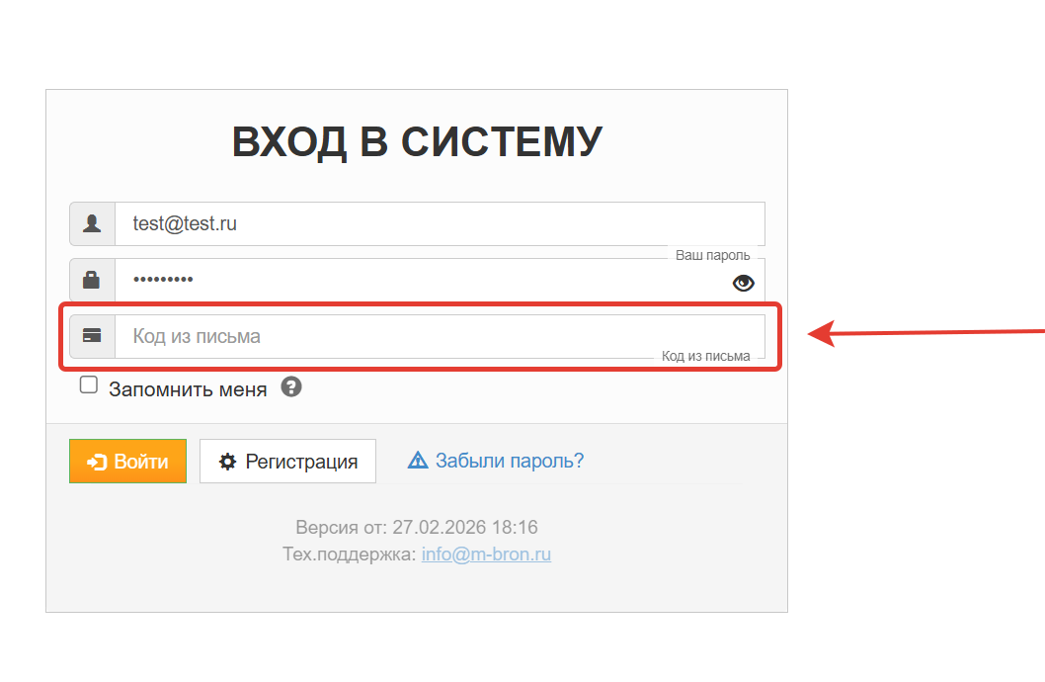Click the question mark help icon
The image size is (1045, 682).
(x=290, y=386)
